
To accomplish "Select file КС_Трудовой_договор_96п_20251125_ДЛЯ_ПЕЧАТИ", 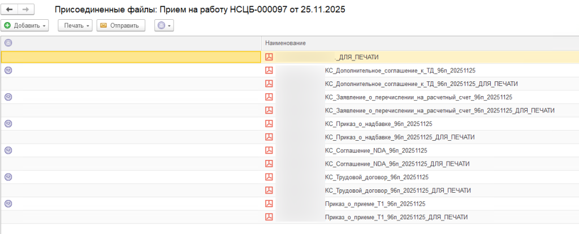I will [398, 190].
